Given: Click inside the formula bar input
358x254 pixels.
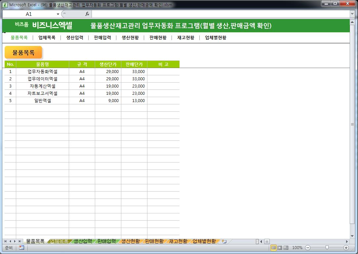Looking at the screenshot, I should tap(220, 14).
